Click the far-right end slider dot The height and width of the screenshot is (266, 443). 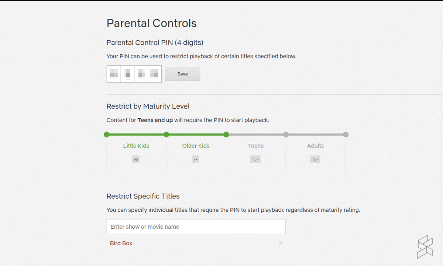[x=346, y=134]
